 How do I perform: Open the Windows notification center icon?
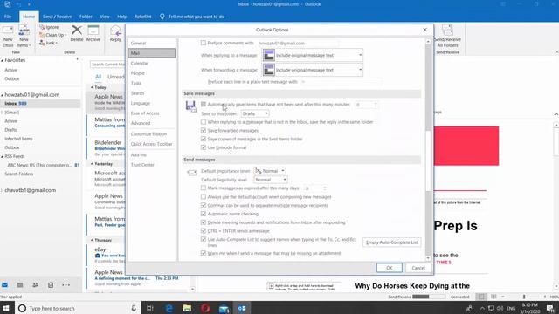(551, 308)
